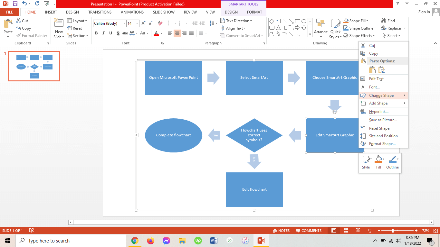
Task: Toggle underline formatting
Action: click(x=110, y=33)
